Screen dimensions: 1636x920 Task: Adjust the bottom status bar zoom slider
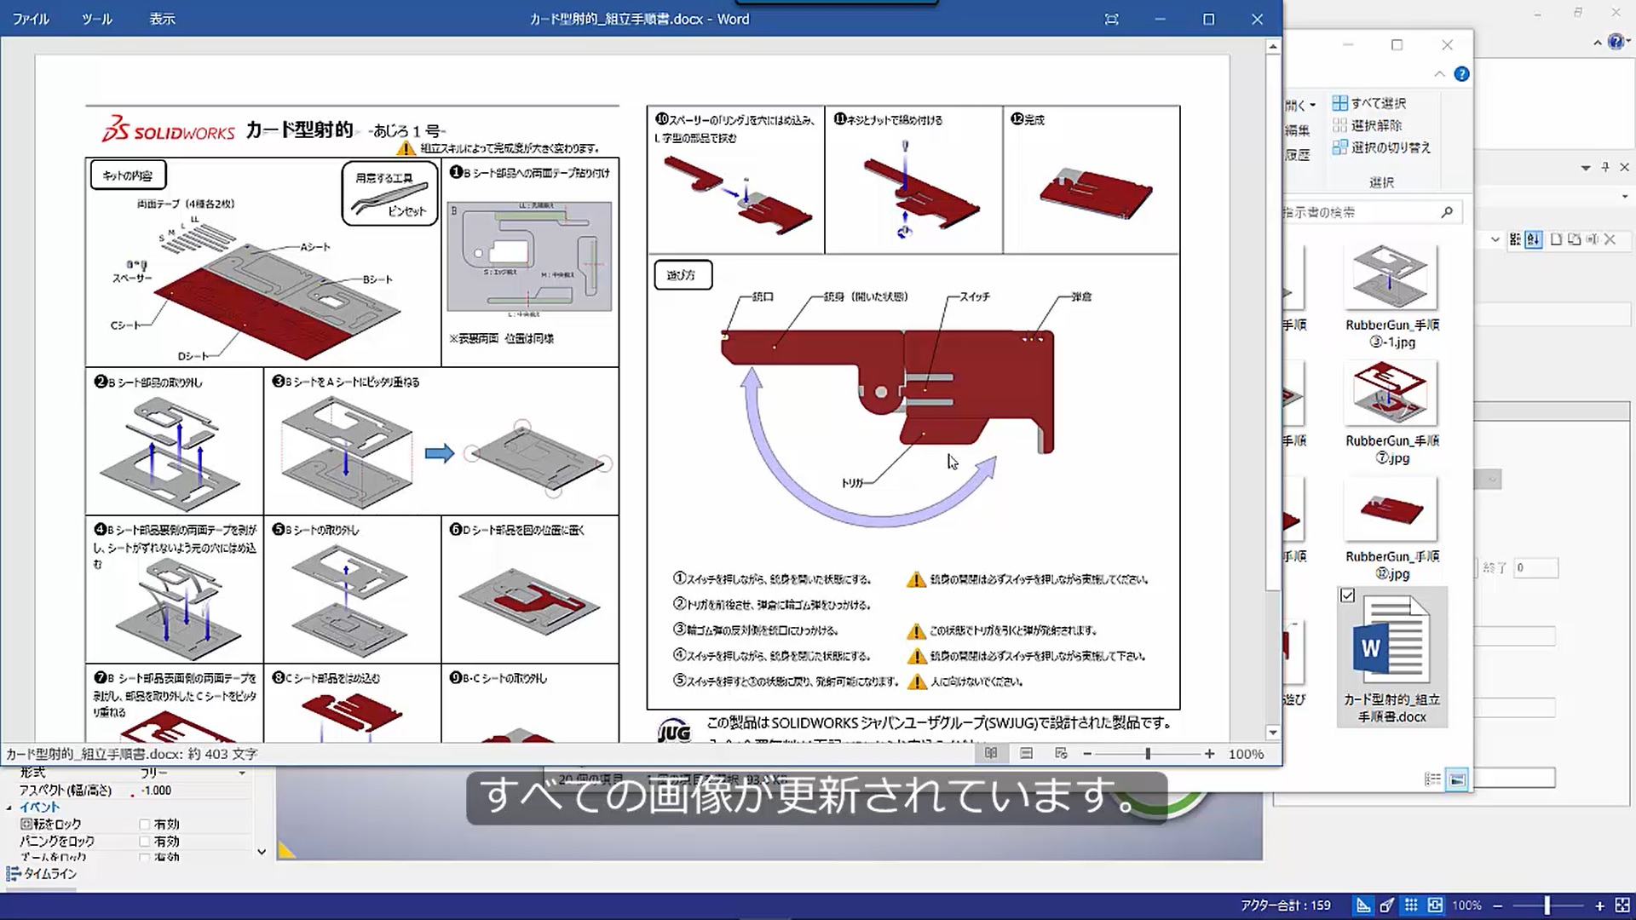tap(1547, 906)
